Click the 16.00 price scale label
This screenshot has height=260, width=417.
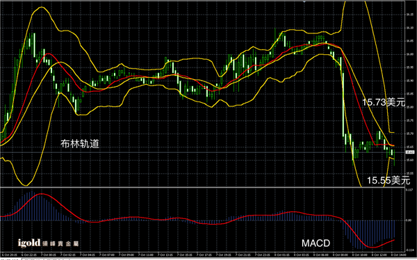coord(409,54)
